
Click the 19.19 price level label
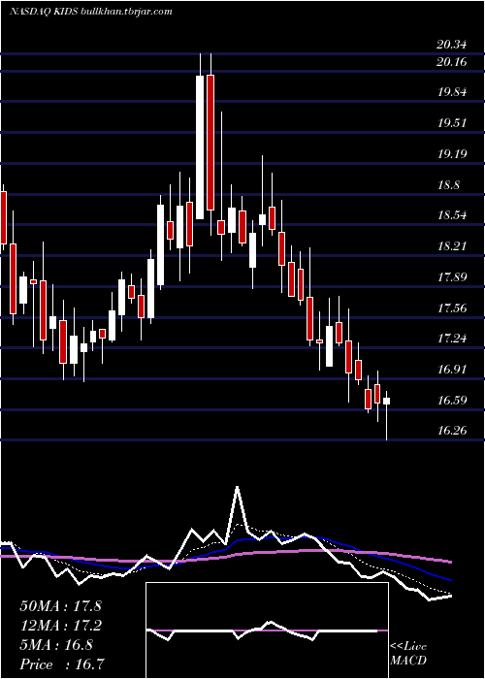[452, 153]
